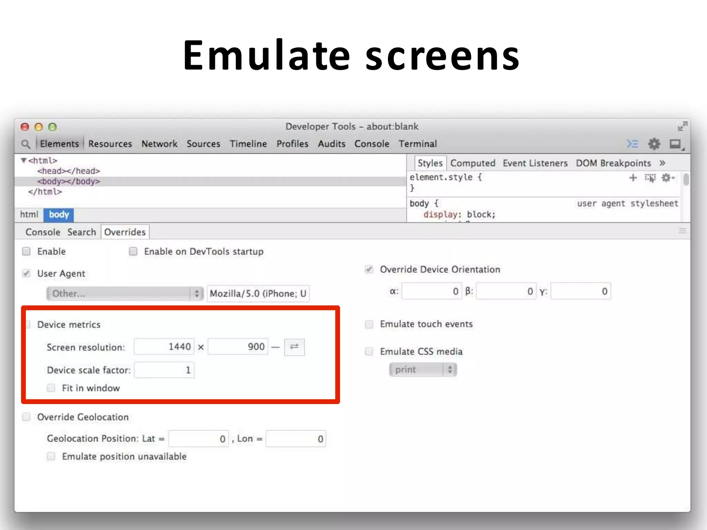This screenshot has height=530, width=707.
Task: Select the Computed sidebar tab
Action: coord(473,163)
